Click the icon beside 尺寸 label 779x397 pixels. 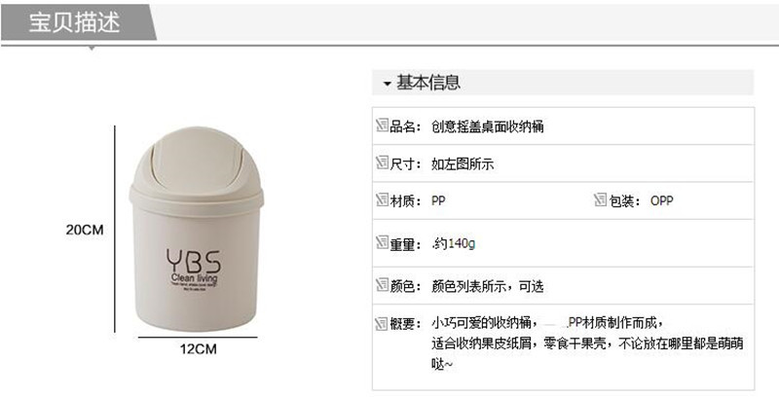382,162
